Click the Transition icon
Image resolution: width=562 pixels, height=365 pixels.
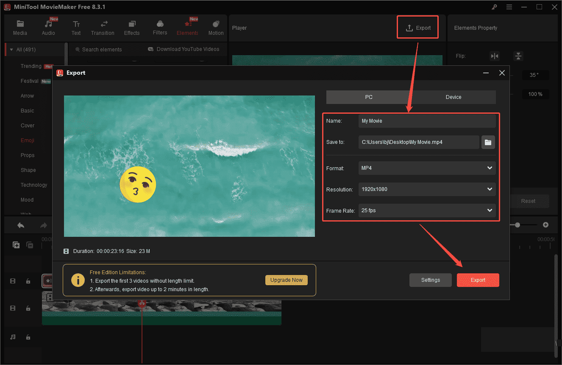pos(103,27)
